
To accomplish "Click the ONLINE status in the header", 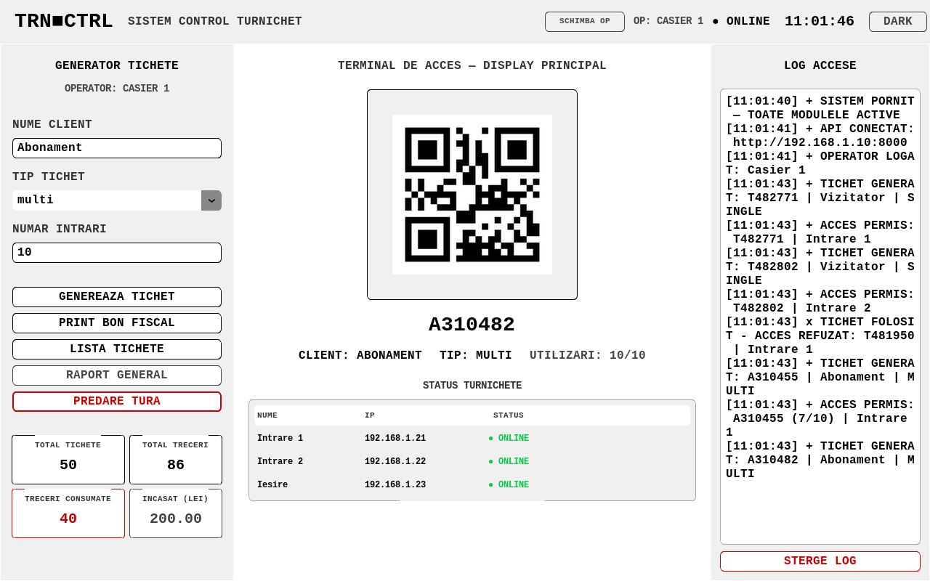I will click(741, 21).
